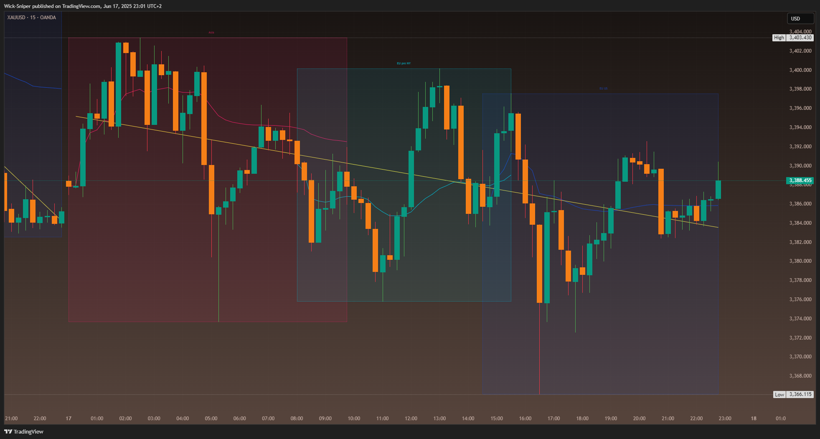
Task: Click the 06:00 time axis label
Action: coord(240,419)
